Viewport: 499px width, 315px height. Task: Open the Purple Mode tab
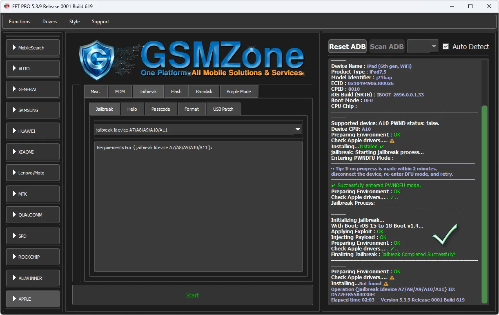tap(239, 92)
